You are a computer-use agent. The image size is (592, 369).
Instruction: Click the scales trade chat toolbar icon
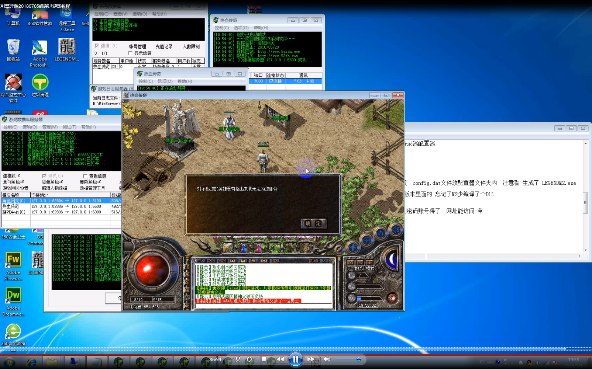(x=275, y=261)
